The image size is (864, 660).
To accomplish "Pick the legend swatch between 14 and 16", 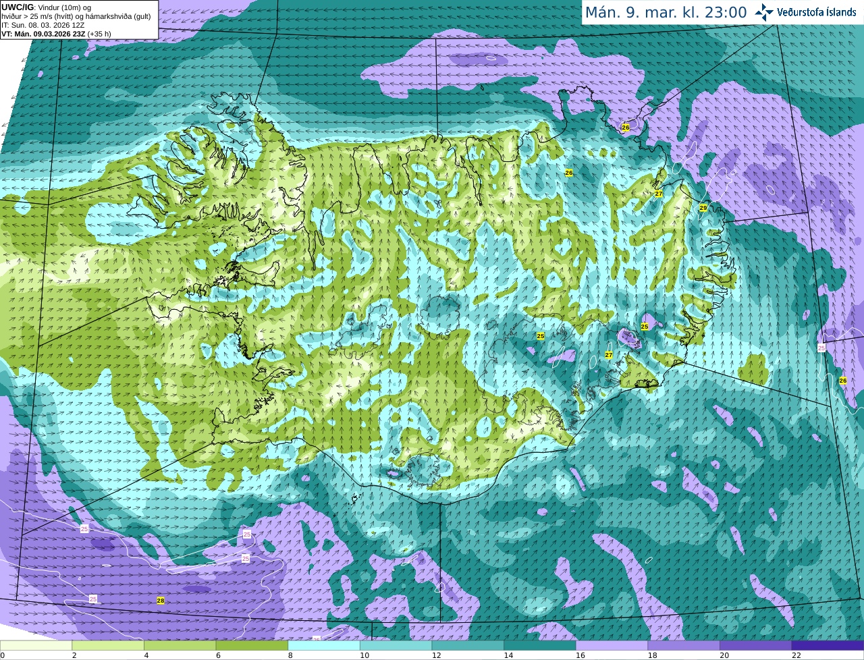I will (540, 646).
